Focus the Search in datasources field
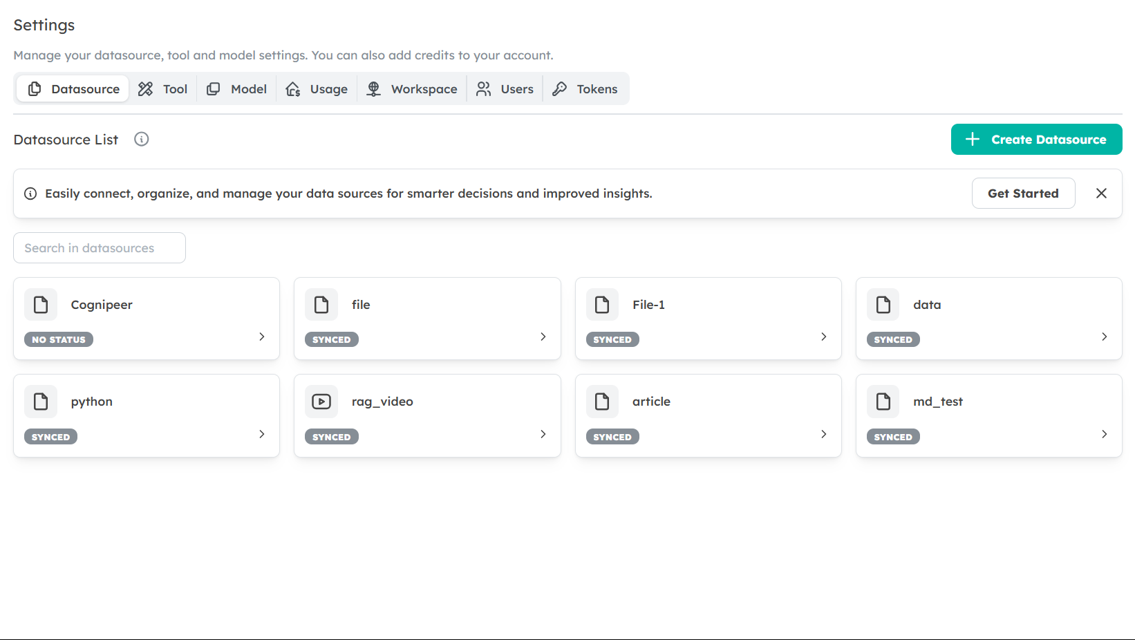The height and width of the screenshot is (640, 1135). (100, 248)
